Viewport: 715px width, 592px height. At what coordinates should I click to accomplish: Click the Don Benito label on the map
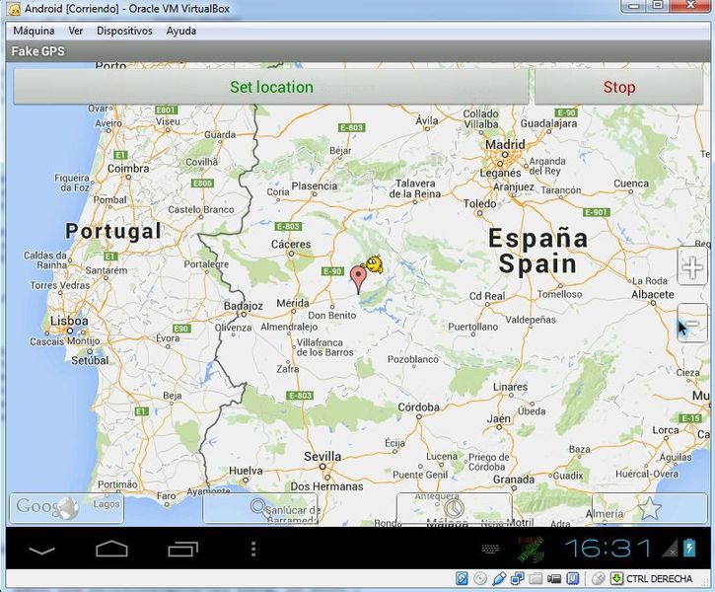[332, 315]
